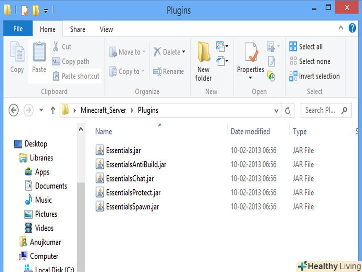This screenshot has width=362, height=272.
Task: Sort by the Date modified column
Action: coord(250,131)
